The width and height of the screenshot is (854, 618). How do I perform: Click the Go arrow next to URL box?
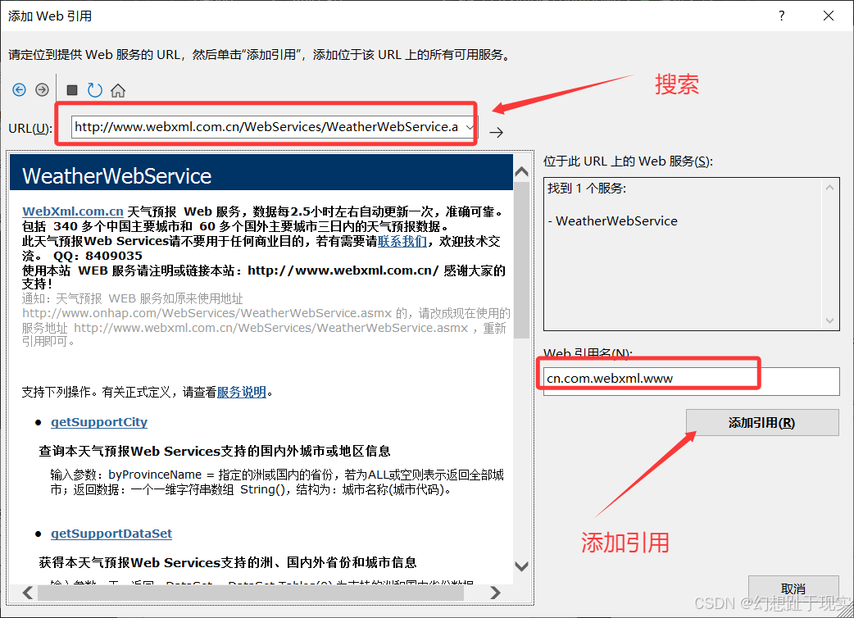click(496, 132)
